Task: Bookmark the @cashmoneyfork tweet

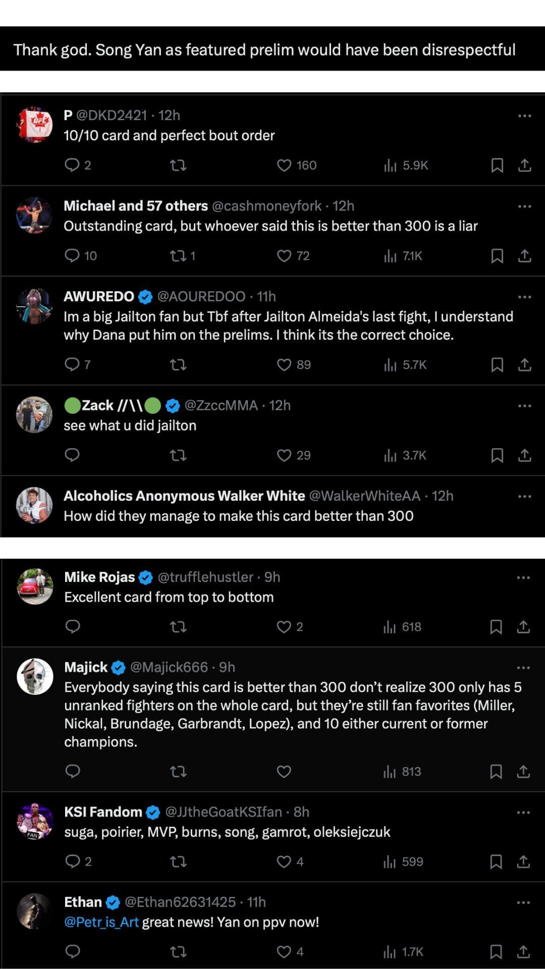Action: 497,256
